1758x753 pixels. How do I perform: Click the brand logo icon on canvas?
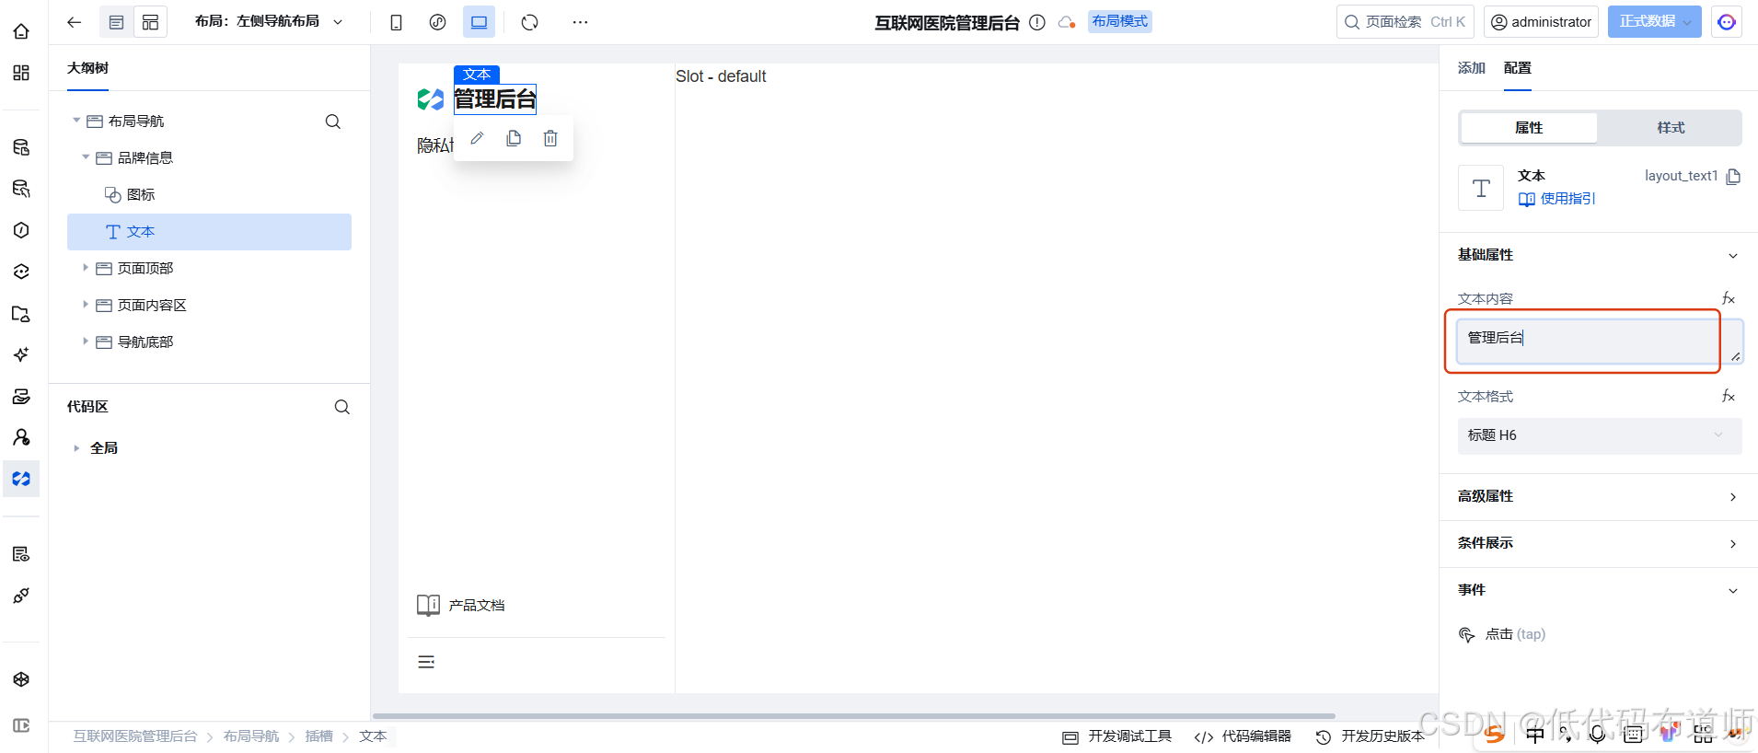(x=430, y=99)
